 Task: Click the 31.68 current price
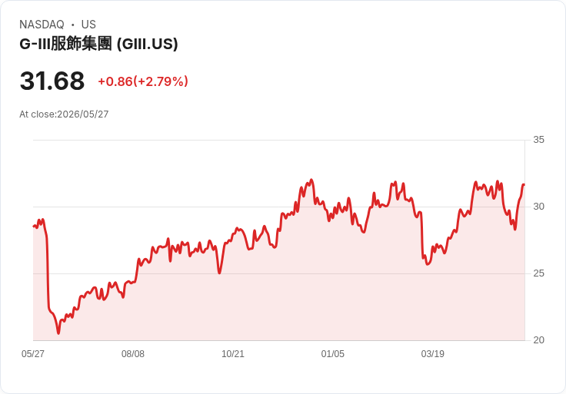point(52,81)
